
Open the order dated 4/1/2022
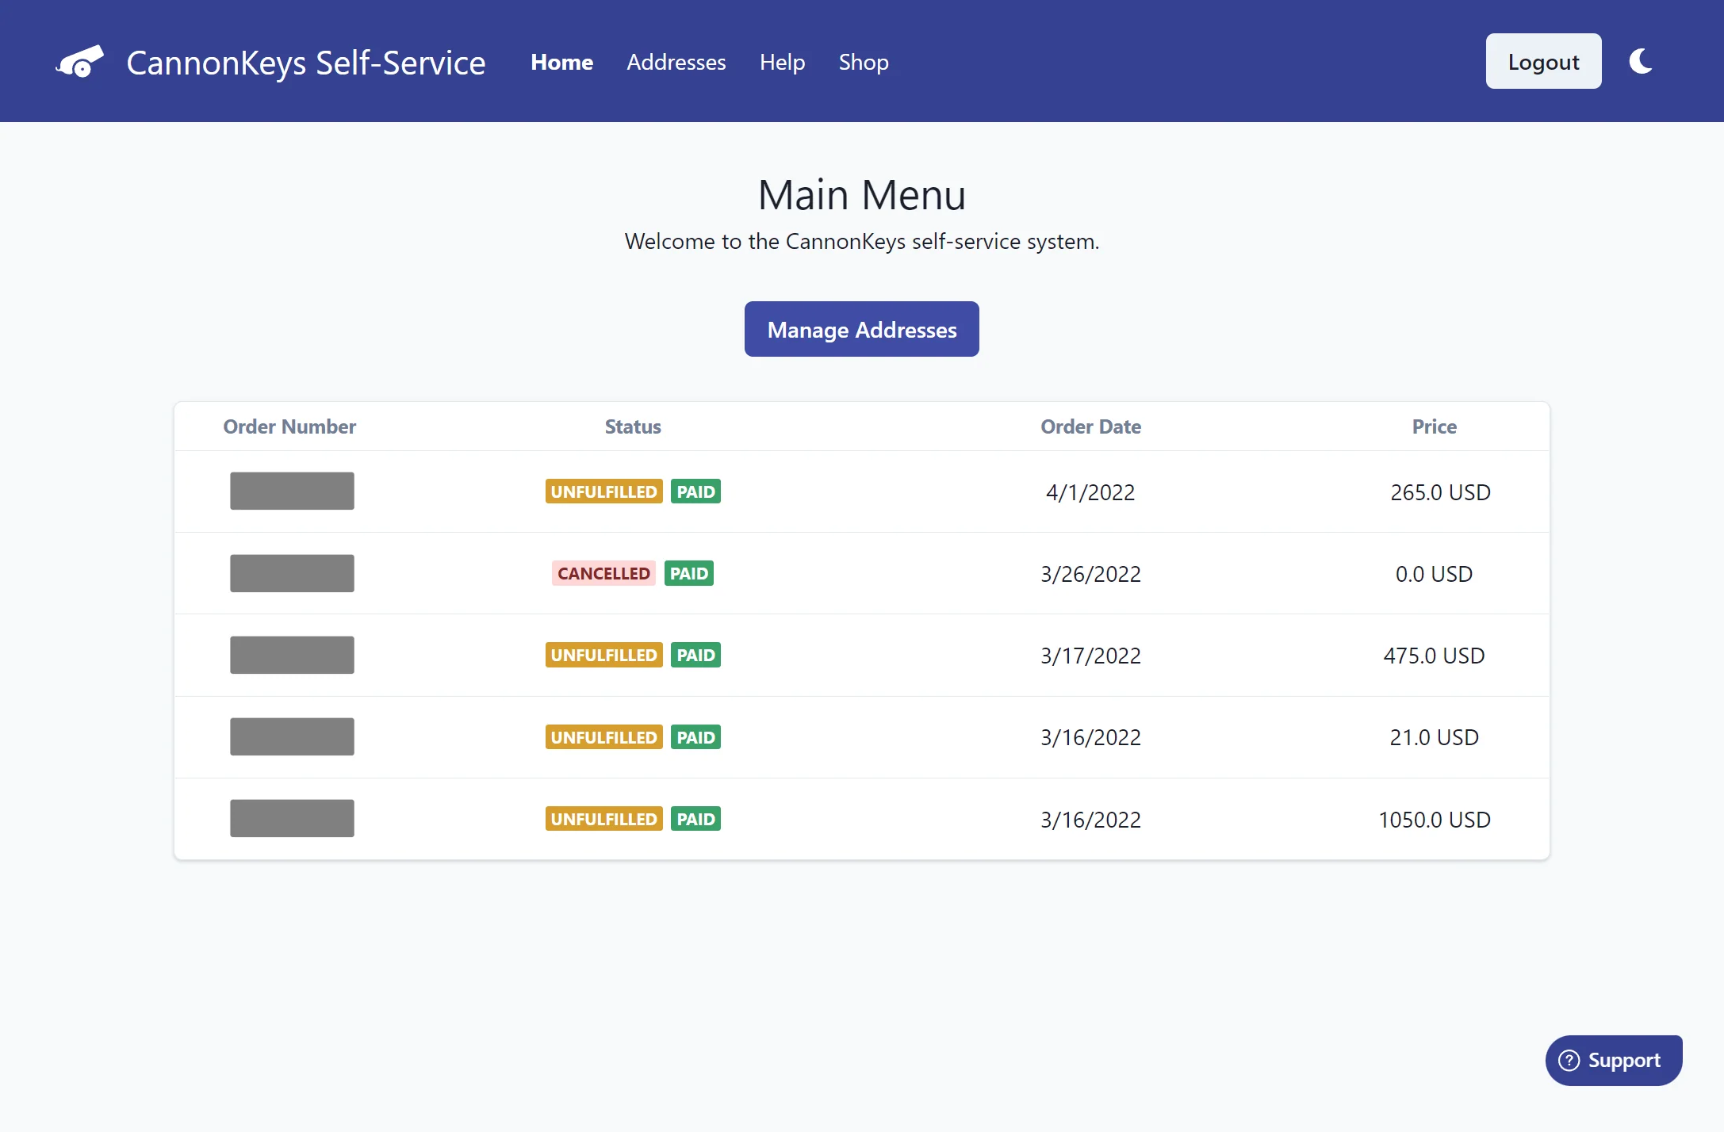point(292,491)
